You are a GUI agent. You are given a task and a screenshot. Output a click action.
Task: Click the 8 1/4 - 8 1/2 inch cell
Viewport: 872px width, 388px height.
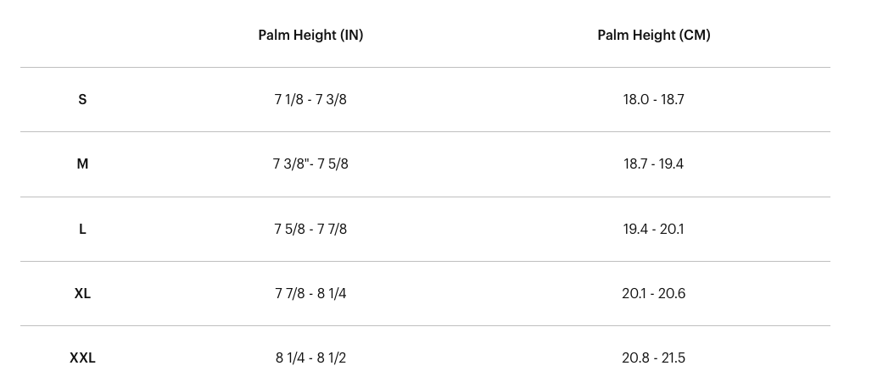pos(310,358)
